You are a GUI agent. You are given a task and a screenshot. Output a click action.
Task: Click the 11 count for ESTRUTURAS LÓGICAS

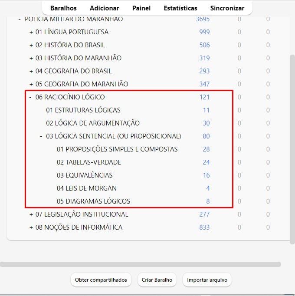pos(206,110)
